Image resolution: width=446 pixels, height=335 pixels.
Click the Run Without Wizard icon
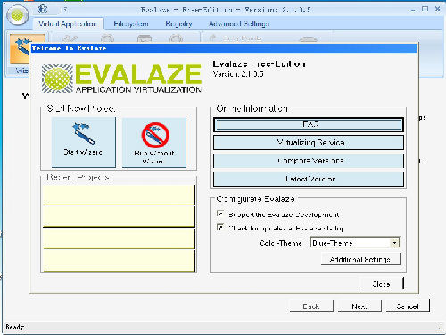pyautogui.click(x=154, y=142)
